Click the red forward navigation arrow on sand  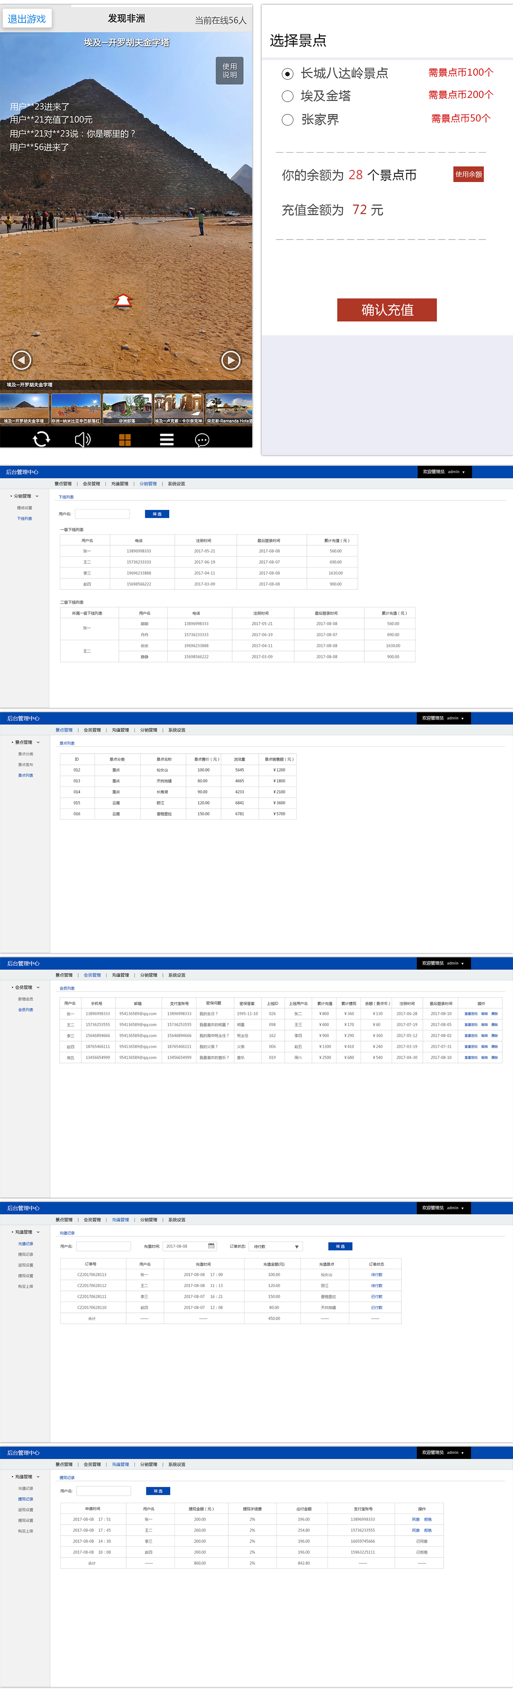pyautogui.click(x=123, y=301)
